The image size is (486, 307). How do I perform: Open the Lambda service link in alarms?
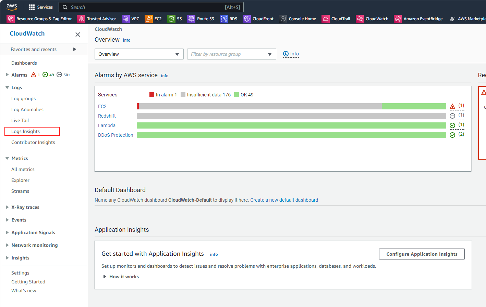[x=107, y=125]
